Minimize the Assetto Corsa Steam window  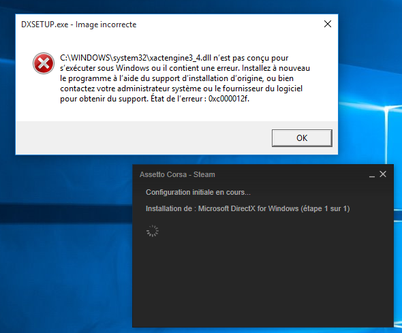point(372,176)
